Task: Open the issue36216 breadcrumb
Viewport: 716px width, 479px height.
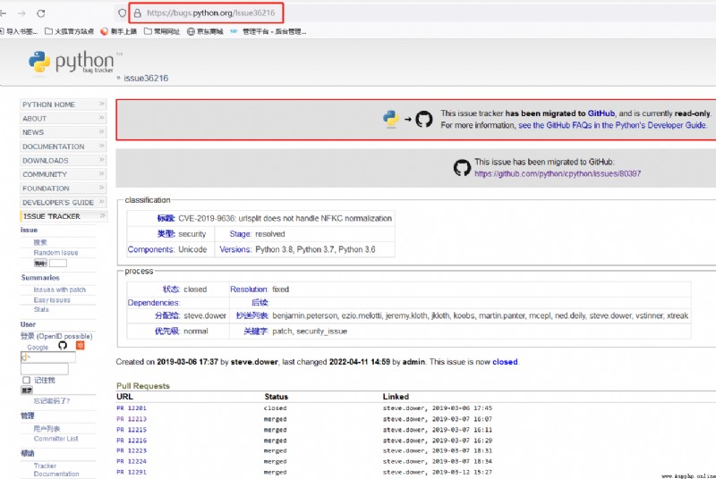Action: coord(146,79)
